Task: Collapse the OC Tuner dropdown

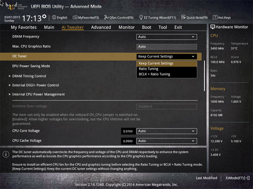Action: pos(167,57)
